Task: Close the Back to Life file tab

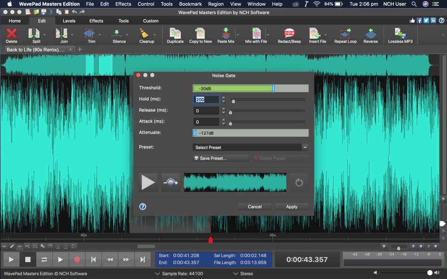Action: [71, 49]
